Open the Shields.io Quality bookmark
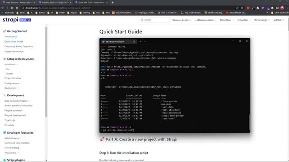The height and width of the screenshot is (162, 289). pyautogui.click(x=214, y=13)
